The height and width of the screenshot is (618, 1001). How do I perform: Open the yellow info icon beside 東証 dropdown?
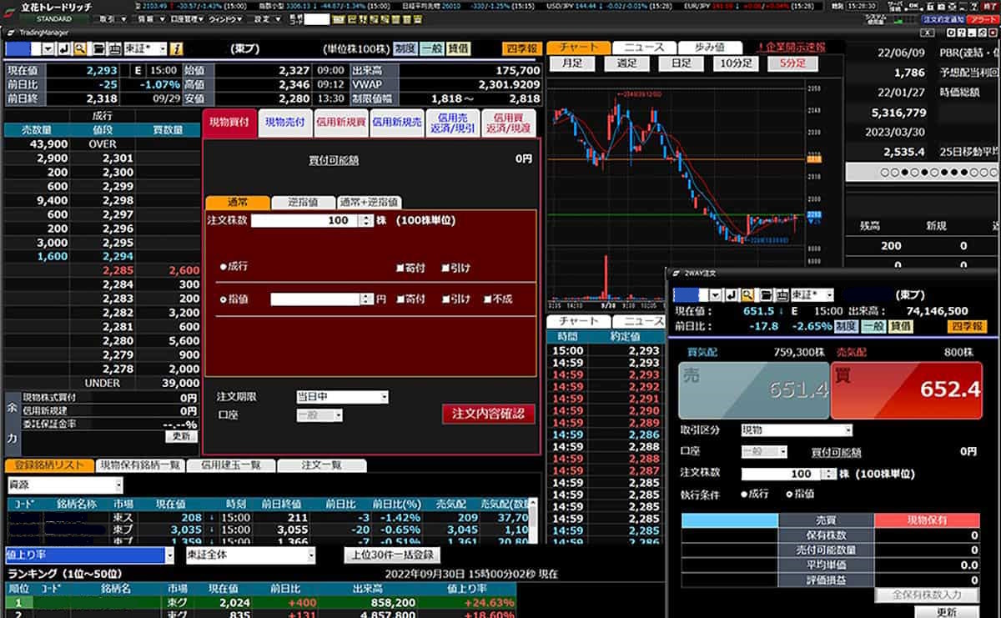click(x=176, y=49)
